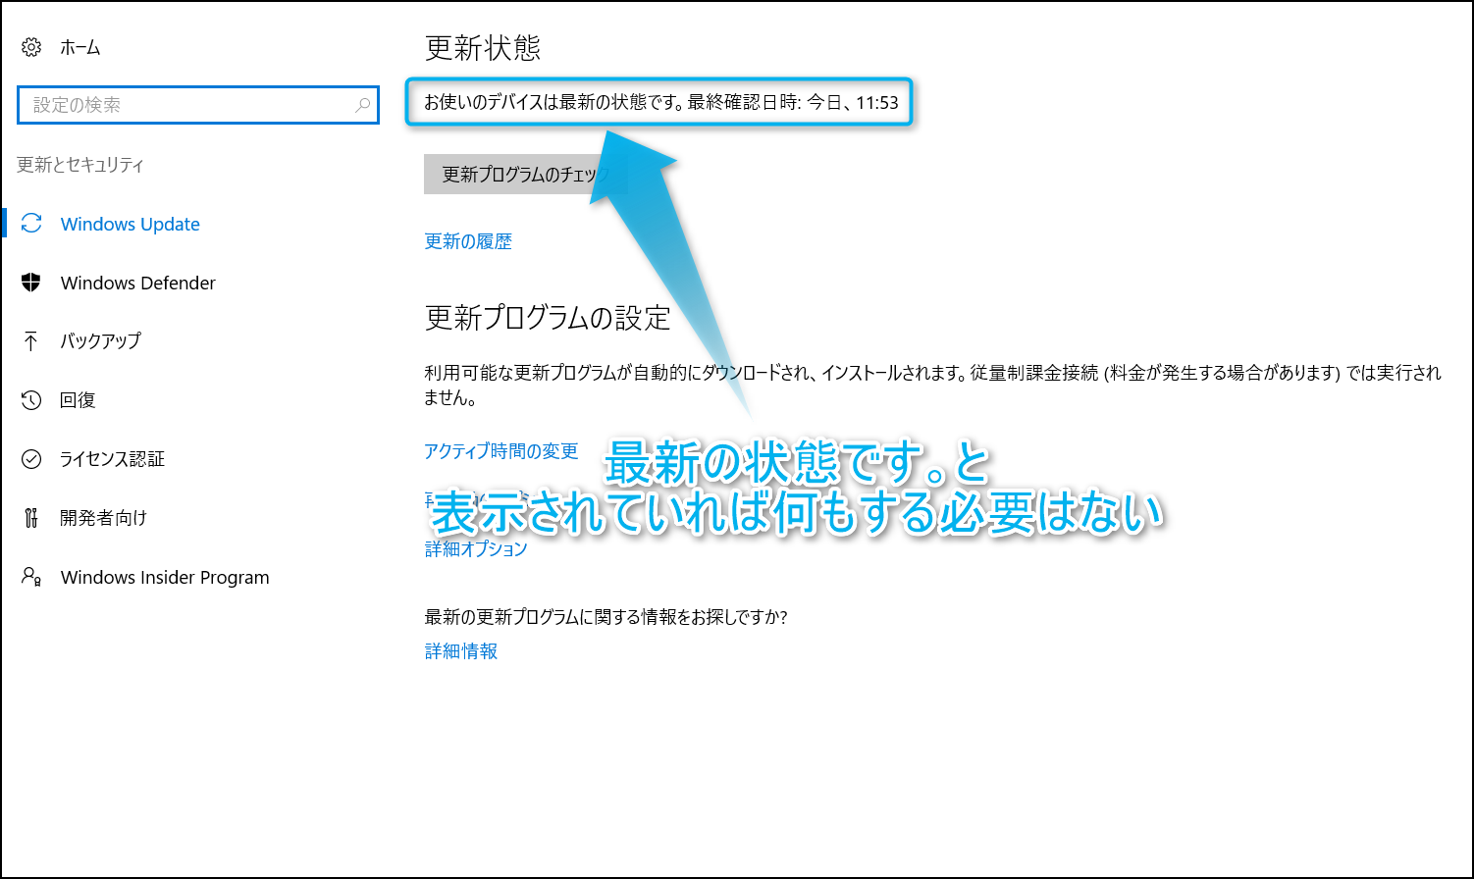Select the Windows Insider Program text label
Viewport: 1474px width, 879px height.
165,577
